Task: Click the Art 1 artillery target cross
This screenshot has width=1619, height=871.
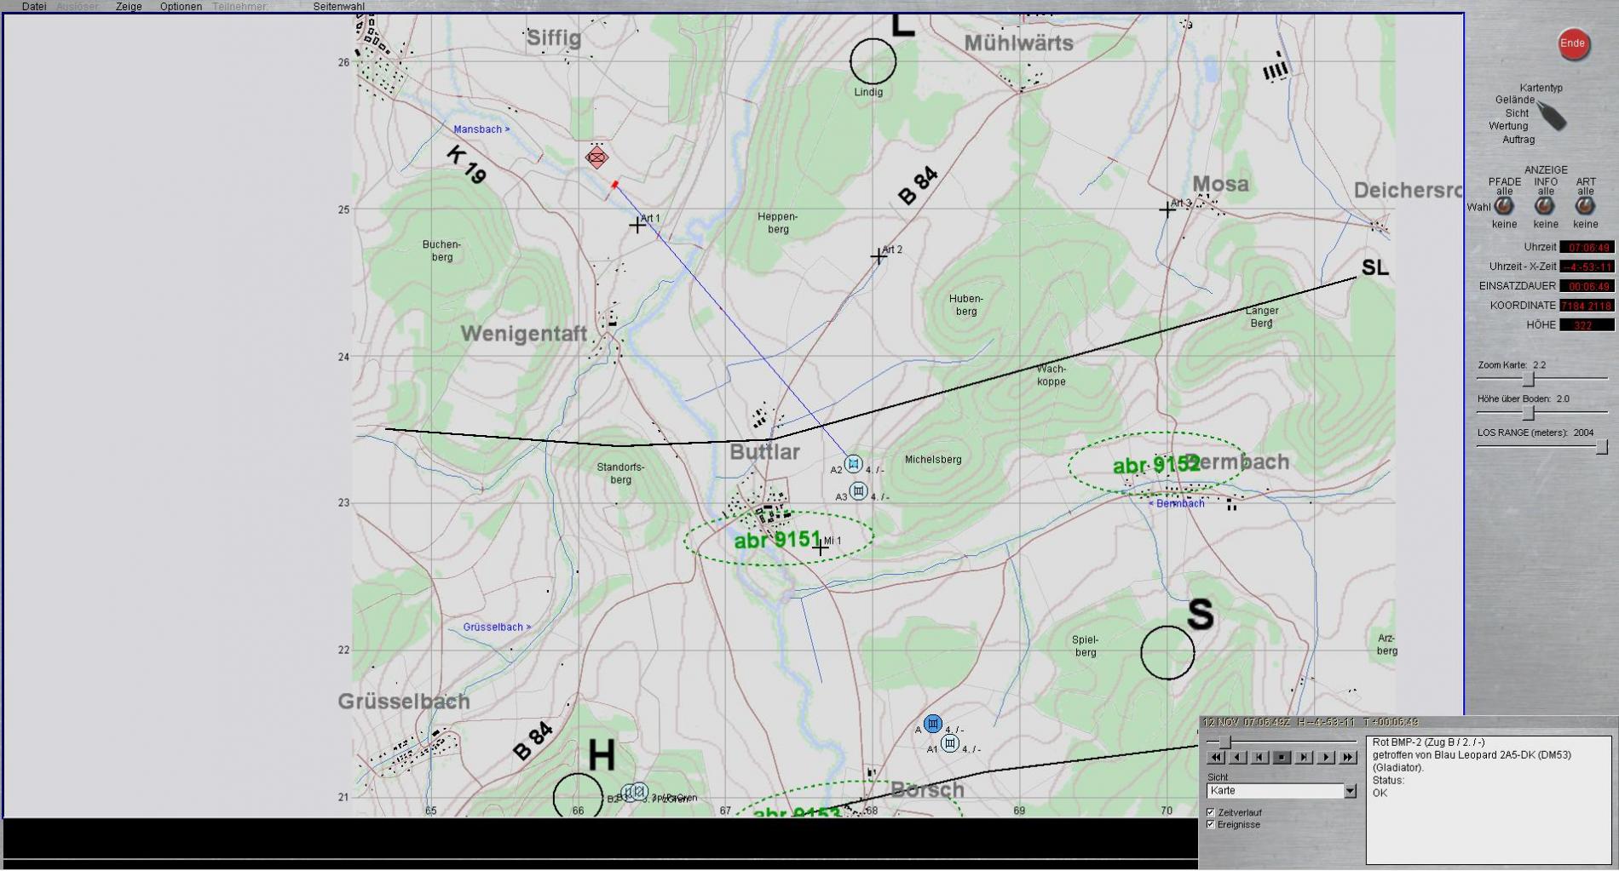Action: (637, 225)
